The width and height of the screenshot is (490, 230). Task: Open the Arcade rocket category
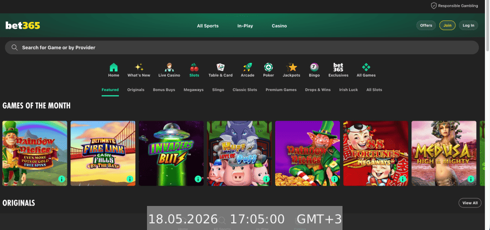click(247, 70)
